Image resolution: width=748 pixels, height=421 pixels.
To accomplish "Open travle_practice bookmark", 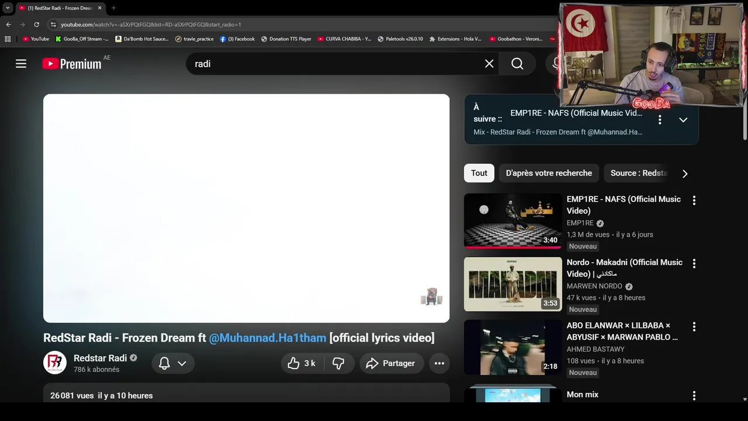I will click(x=195, y=39).
